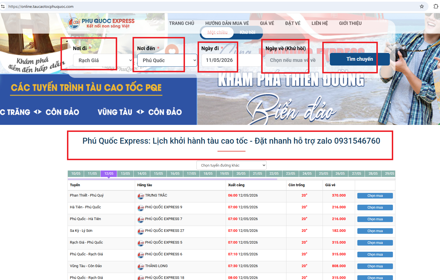This screenshot has height=280, width=440.
Task: Click departure time 07:30 12/05/2026
Action: point(243,266)
